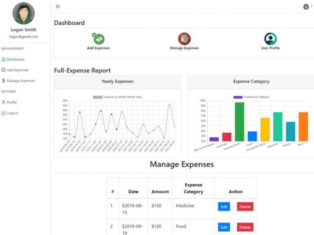Click the orange Rent bar in chart
Image resolution: width=314 pixels, height=235 pixels.
coord(303,127)
